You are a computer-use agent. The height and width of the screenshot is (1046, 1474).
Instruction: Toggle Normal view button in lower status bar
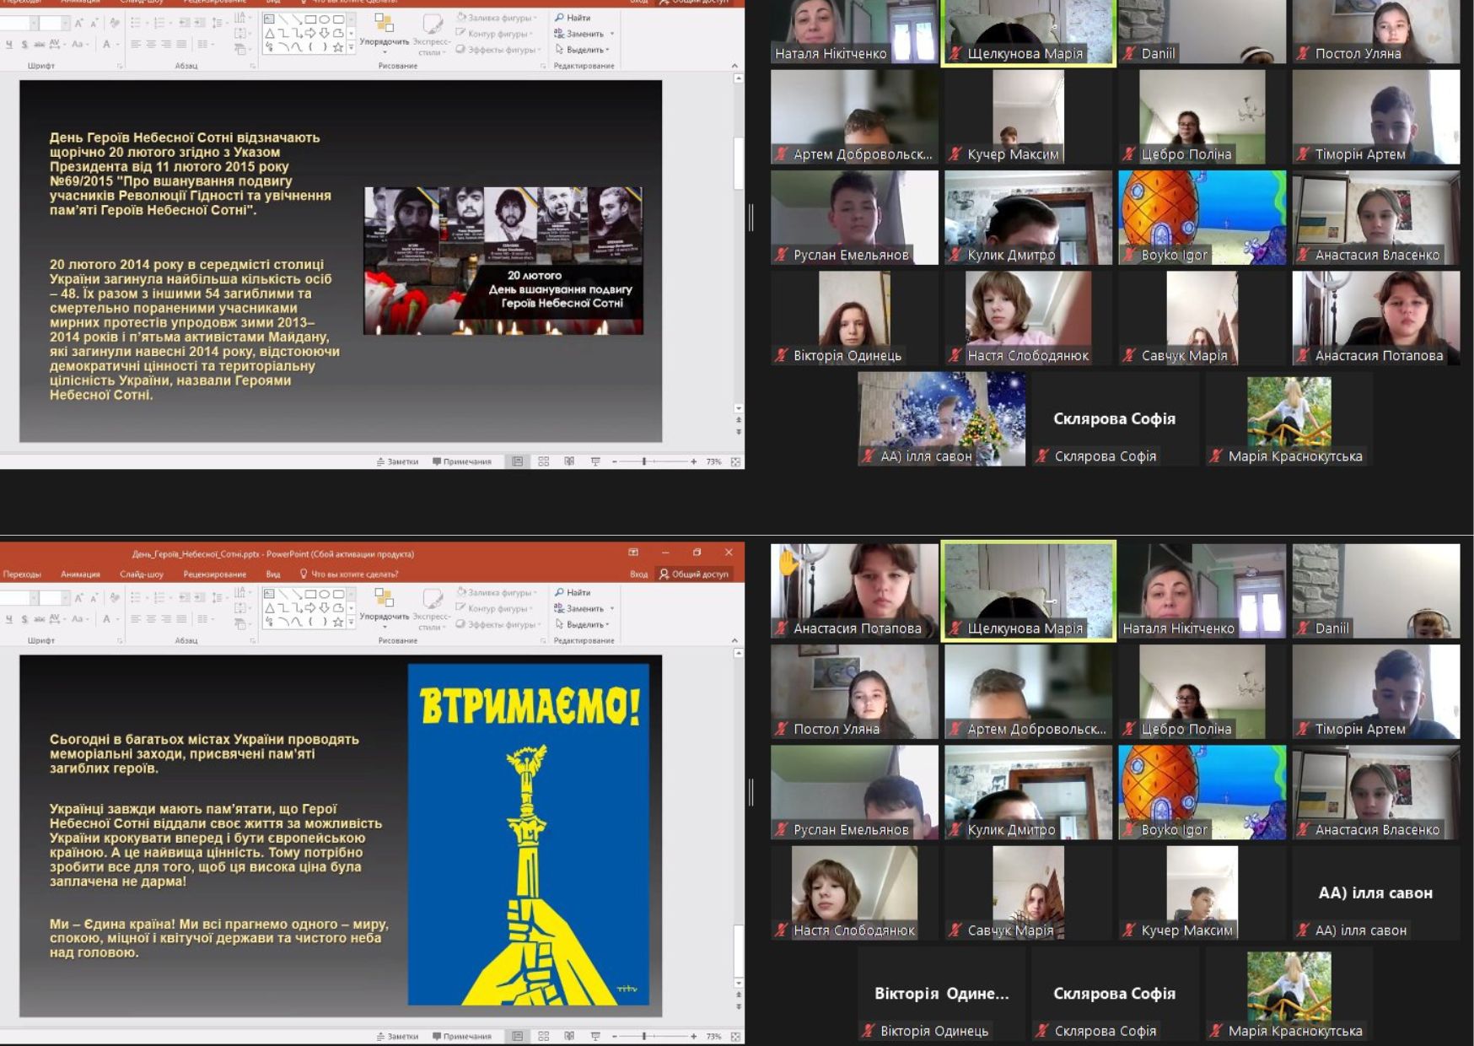[517, 1036]
